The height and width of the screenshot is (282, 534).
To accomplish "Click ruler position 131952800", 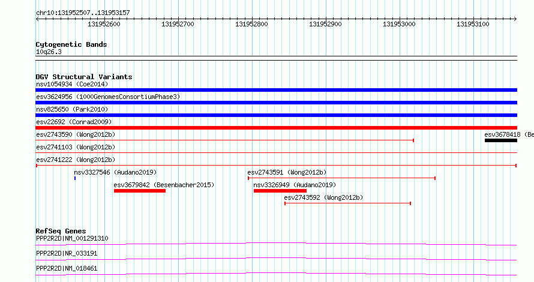I will (x=251, y=24).
